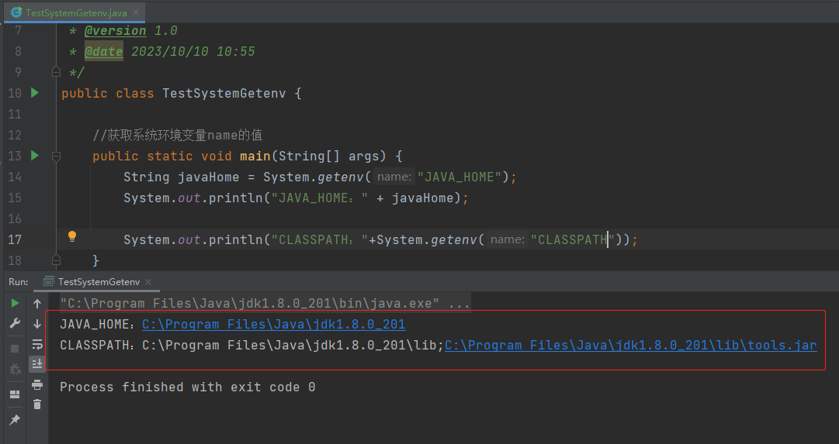Viewport: 839px width, 444px height.
Task: Click the highlighted @date Javadoc tag
Action: pyautogui.click(x=104, y=51)
